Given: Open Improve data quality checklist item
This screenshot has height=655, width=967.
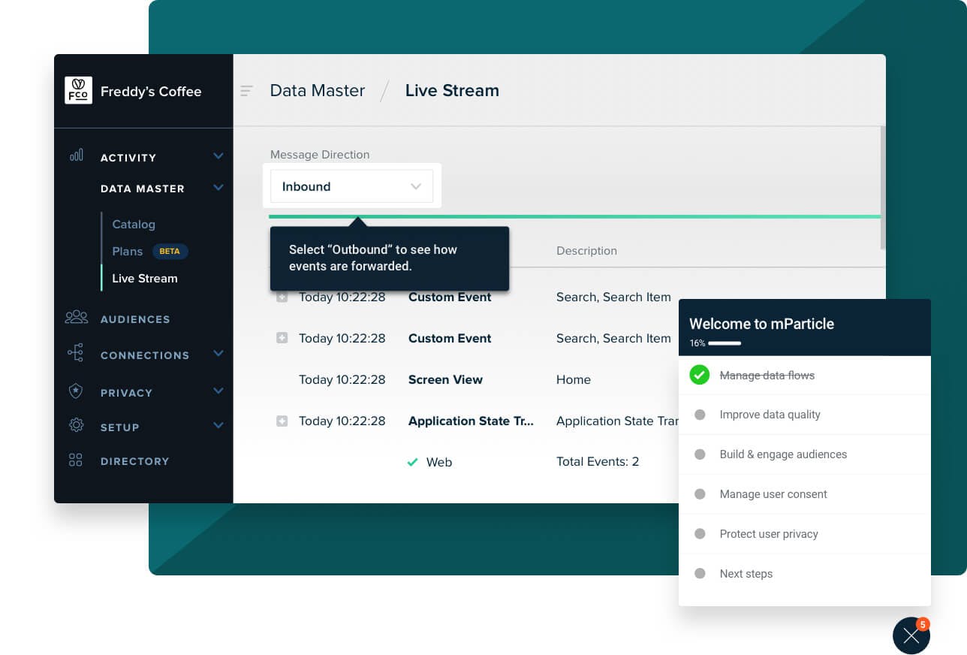Looking at the screenshot, I should click(x=805, y=415).
